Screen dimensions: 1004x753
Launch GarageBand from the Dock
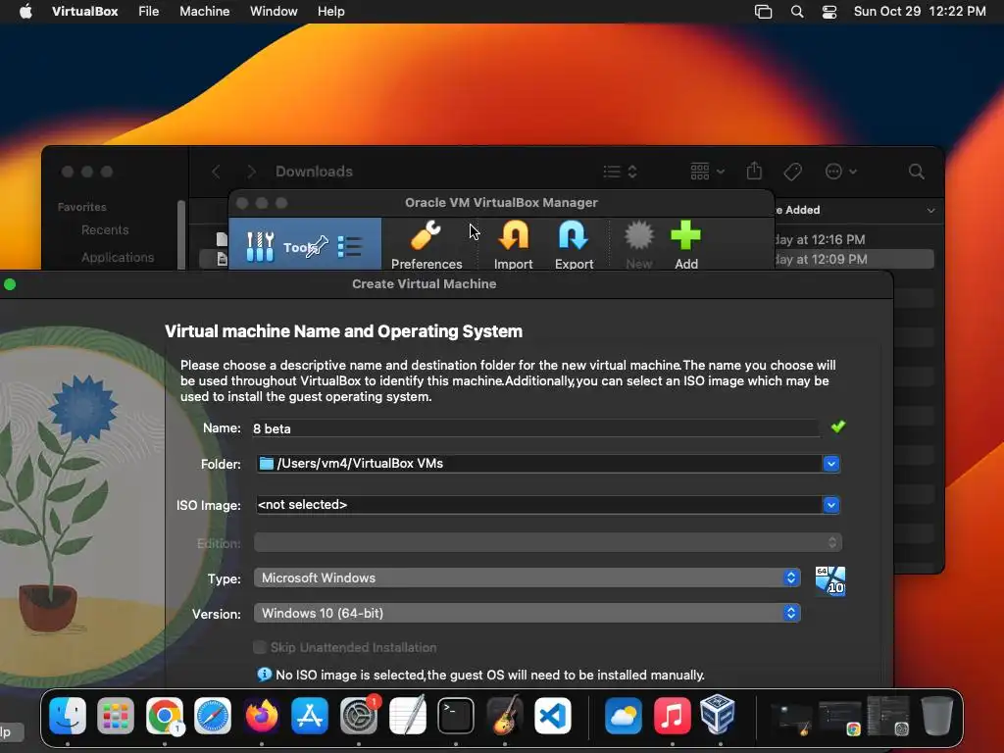point(505,715)
